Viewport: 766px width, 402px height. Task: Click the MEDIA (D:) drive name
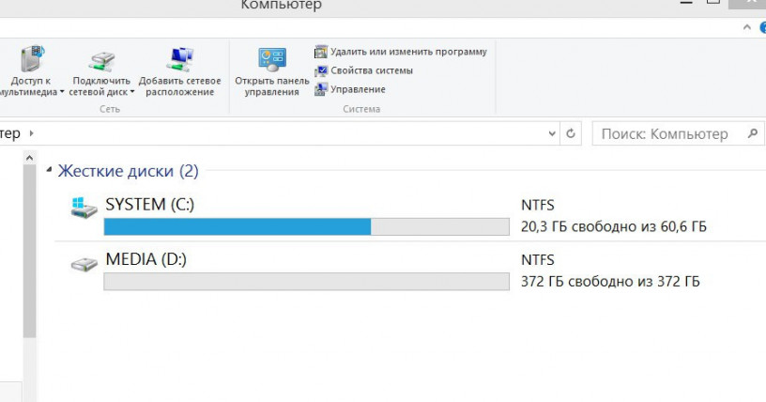(x=146, y=259)
